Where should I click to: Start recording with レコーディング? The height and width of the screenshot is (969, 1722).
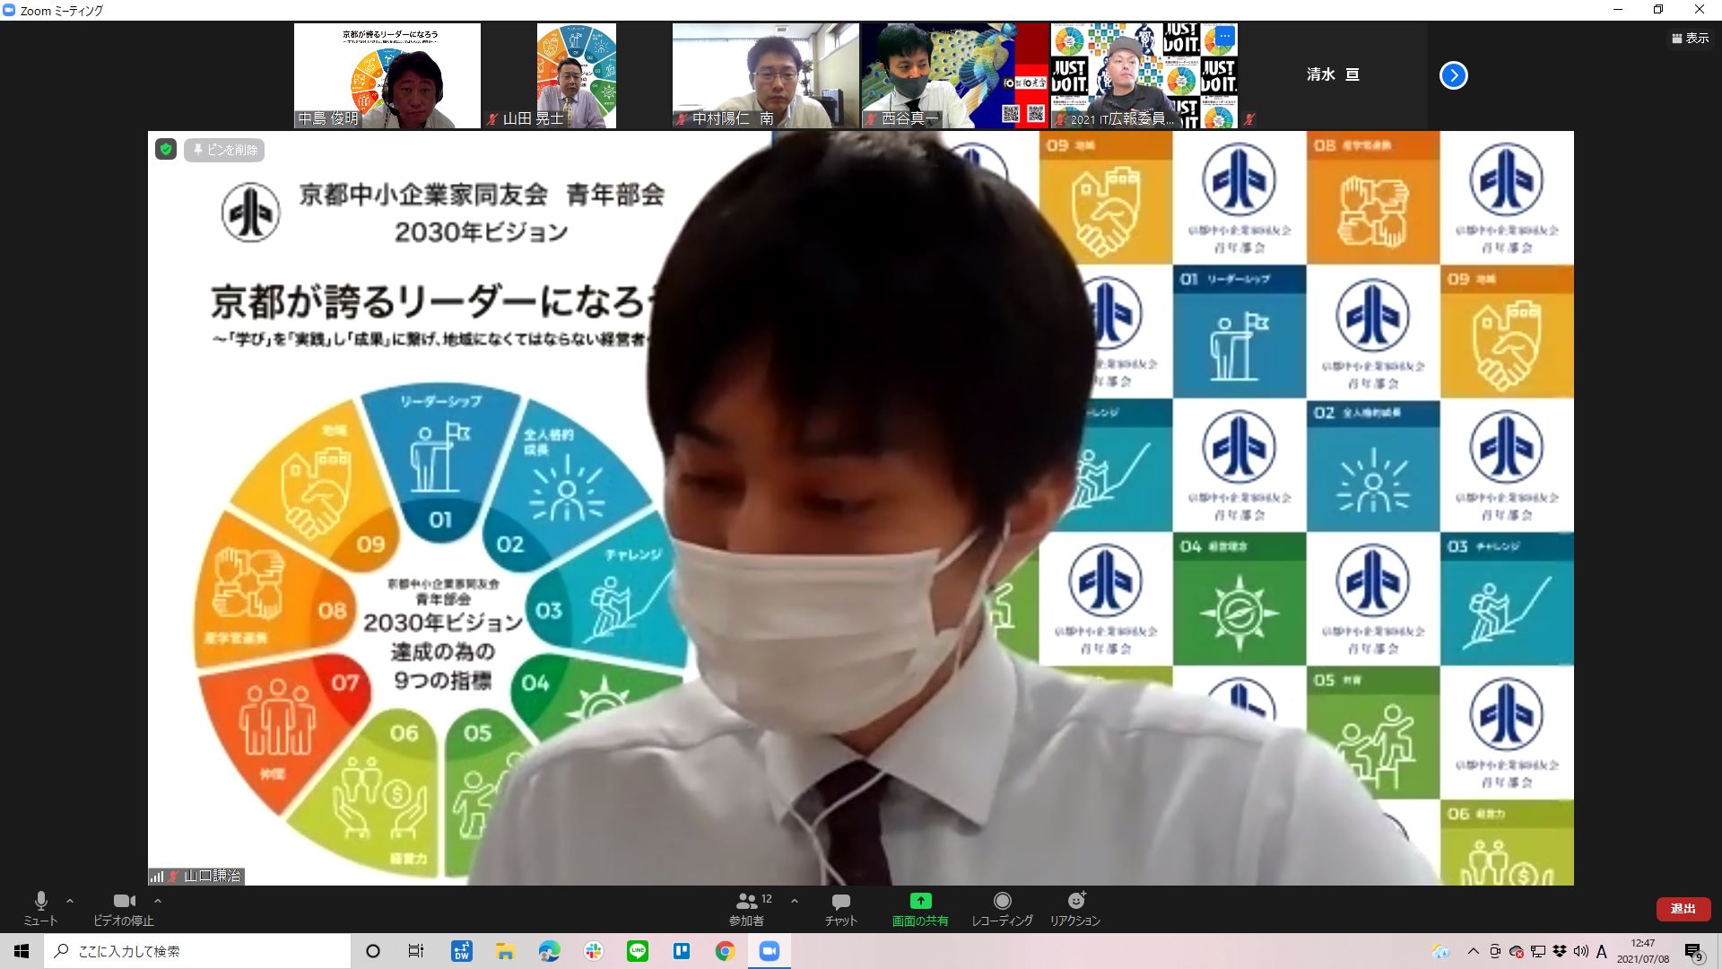pyautogui.click(x=1002, y=908)
